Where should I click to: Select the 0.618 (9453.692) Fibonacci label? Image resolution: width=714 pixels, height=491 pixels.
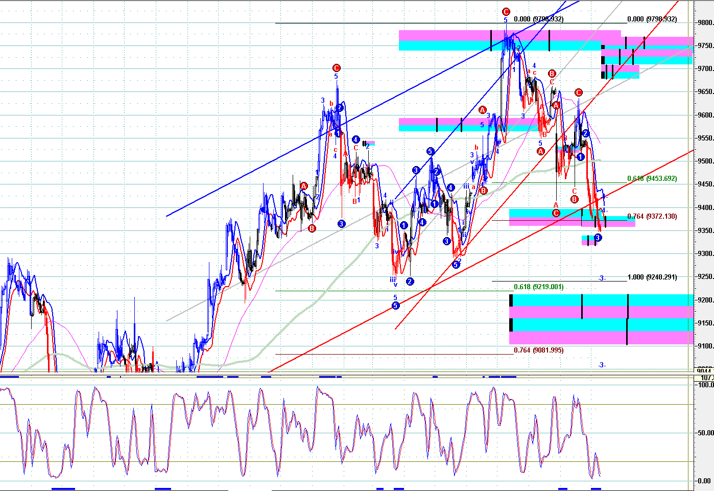click(x=652, y=179)
